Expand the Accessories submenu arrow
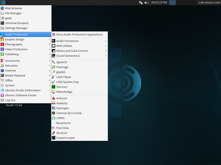This screenshot has width=221, height=165. pos(50,61)
